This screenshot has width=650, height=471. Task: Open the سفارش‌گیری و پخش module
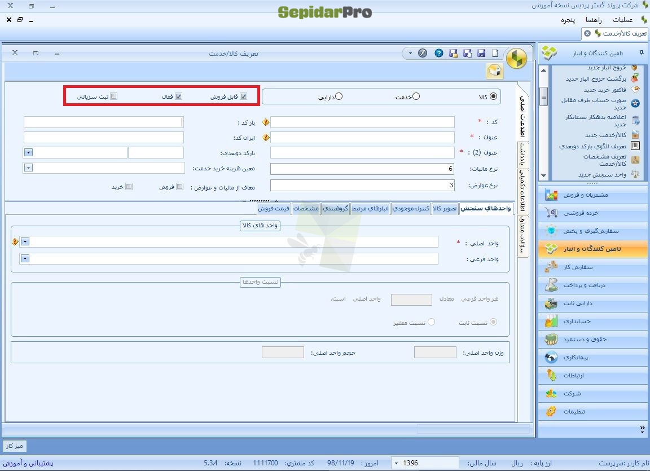click(593, 231)
